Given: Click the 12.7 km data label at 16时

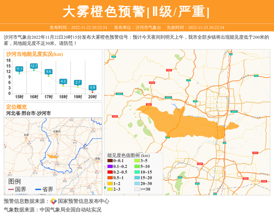Looking at the screenshot, I should 34,66.
